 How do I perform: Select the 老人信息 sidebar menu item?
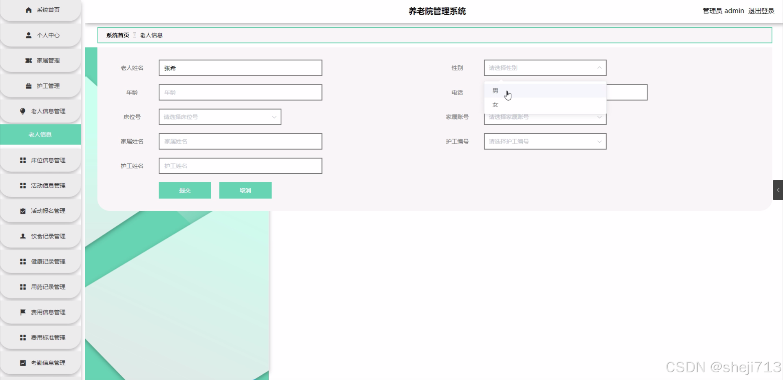pos(40,134)
